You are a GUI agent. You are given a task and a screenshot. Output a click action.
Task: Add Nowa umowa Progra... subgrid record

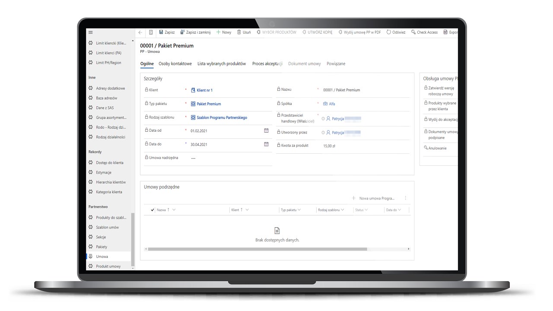(x=373, y=198)
